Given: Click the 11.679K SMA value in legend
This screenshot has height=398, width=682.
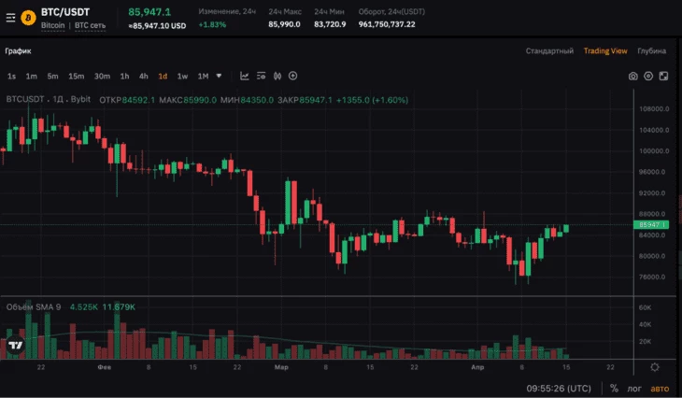Looking at the screenshot, I should click(119, 307).
